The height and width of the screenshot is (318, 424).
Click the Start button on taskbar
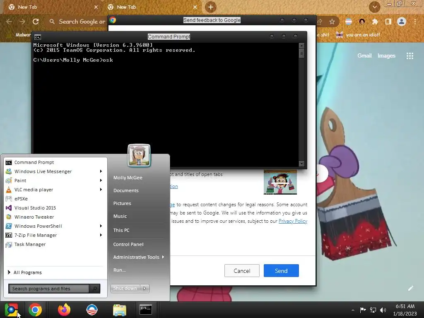coord(11,310)
